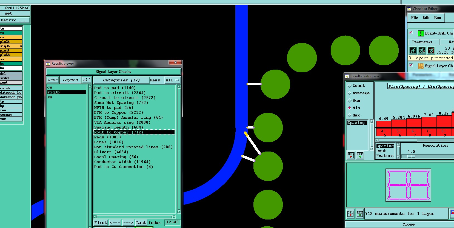Click the second runner icon in Checklist Editor

422,50
